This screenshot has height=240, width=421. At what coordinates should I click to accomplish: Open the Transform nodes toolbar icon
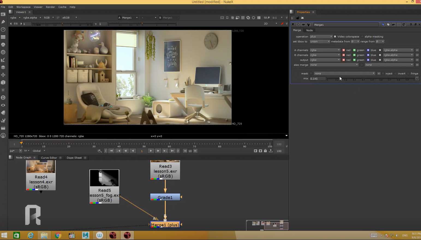coord(3,75)
